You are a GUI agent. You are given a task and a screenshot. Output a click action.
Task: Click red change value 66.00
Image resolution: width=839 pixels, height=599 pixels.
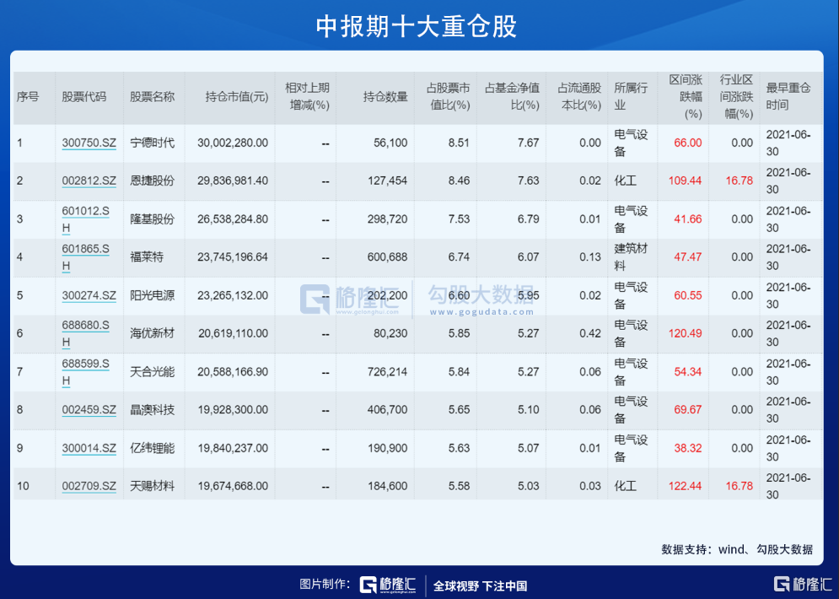pyautogui.click(x=688, y=143)
